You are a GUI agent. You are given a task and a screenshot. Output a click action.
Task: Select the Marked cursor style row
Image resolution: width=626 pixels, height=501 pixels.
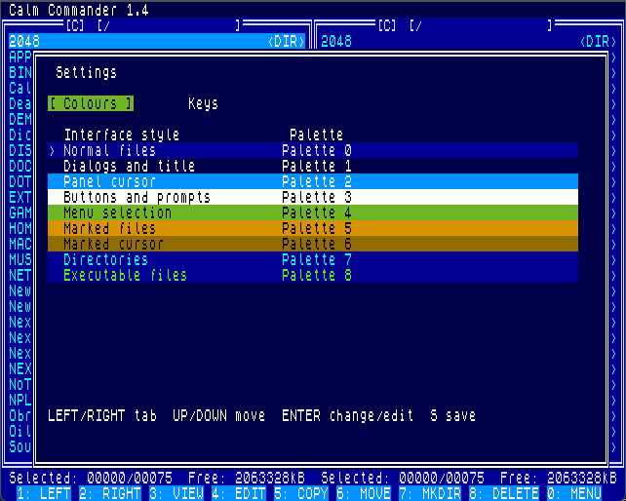pyautogui.click(x=313, y=244)
